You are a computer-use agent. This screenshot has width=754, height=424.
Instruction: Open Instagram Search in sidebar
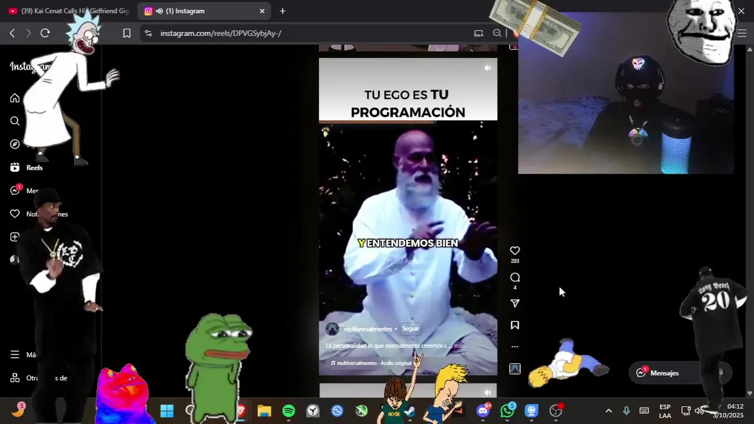point(15,121)
